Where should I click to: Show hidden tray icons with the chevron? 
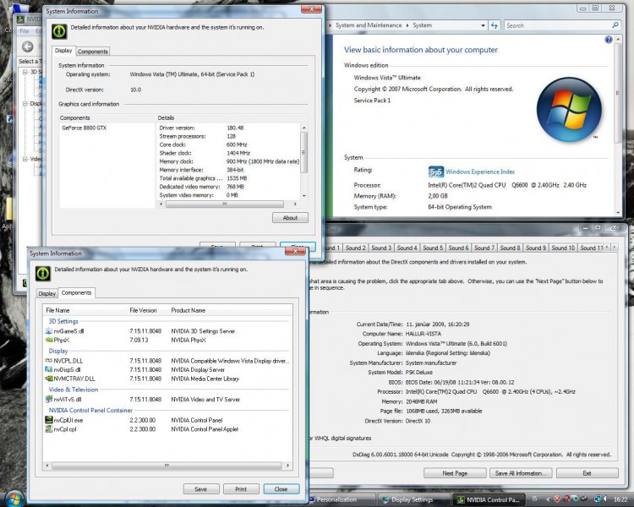(549, 499)
